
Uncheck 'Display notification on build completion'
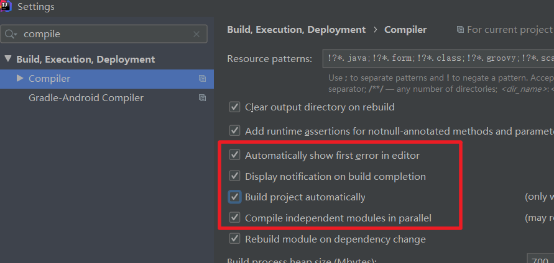[x=234, y=176]
